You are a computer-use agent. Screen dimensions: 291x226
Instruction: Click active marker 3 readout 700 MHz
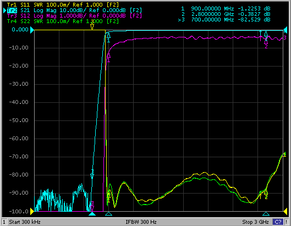[x=224, y=20]
